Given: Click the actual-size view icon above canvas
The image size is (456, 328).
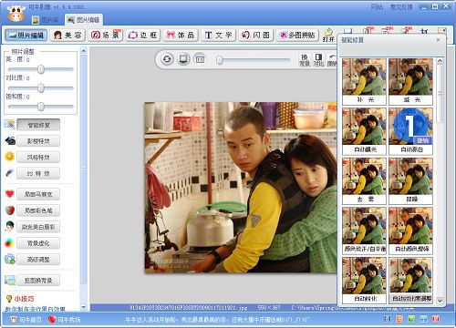Looking at the screenshot, I should coord(200,59).
